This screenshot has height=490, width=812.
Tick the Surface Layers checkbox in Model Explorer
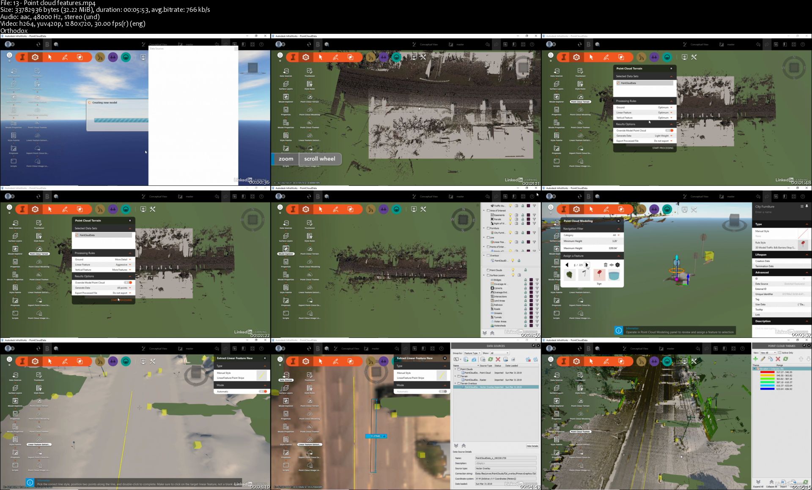click(488, 275)
